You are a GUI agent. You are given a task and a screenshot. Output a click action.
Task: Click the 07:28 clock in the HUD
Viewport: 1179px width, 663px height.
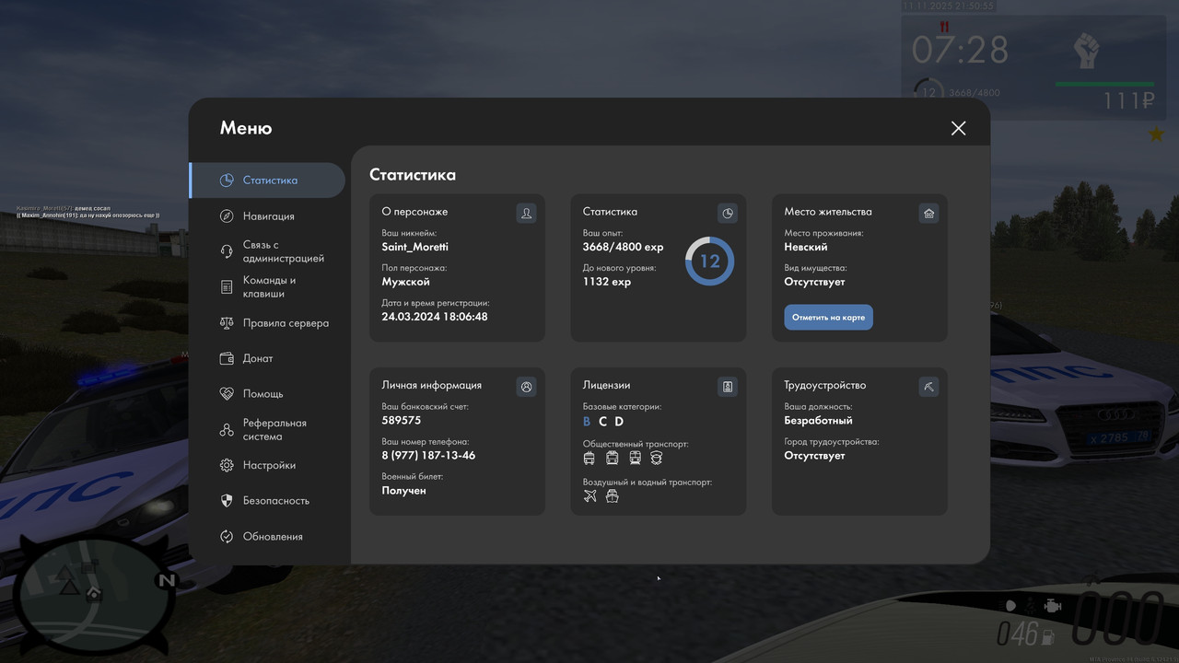coord(960,50)
